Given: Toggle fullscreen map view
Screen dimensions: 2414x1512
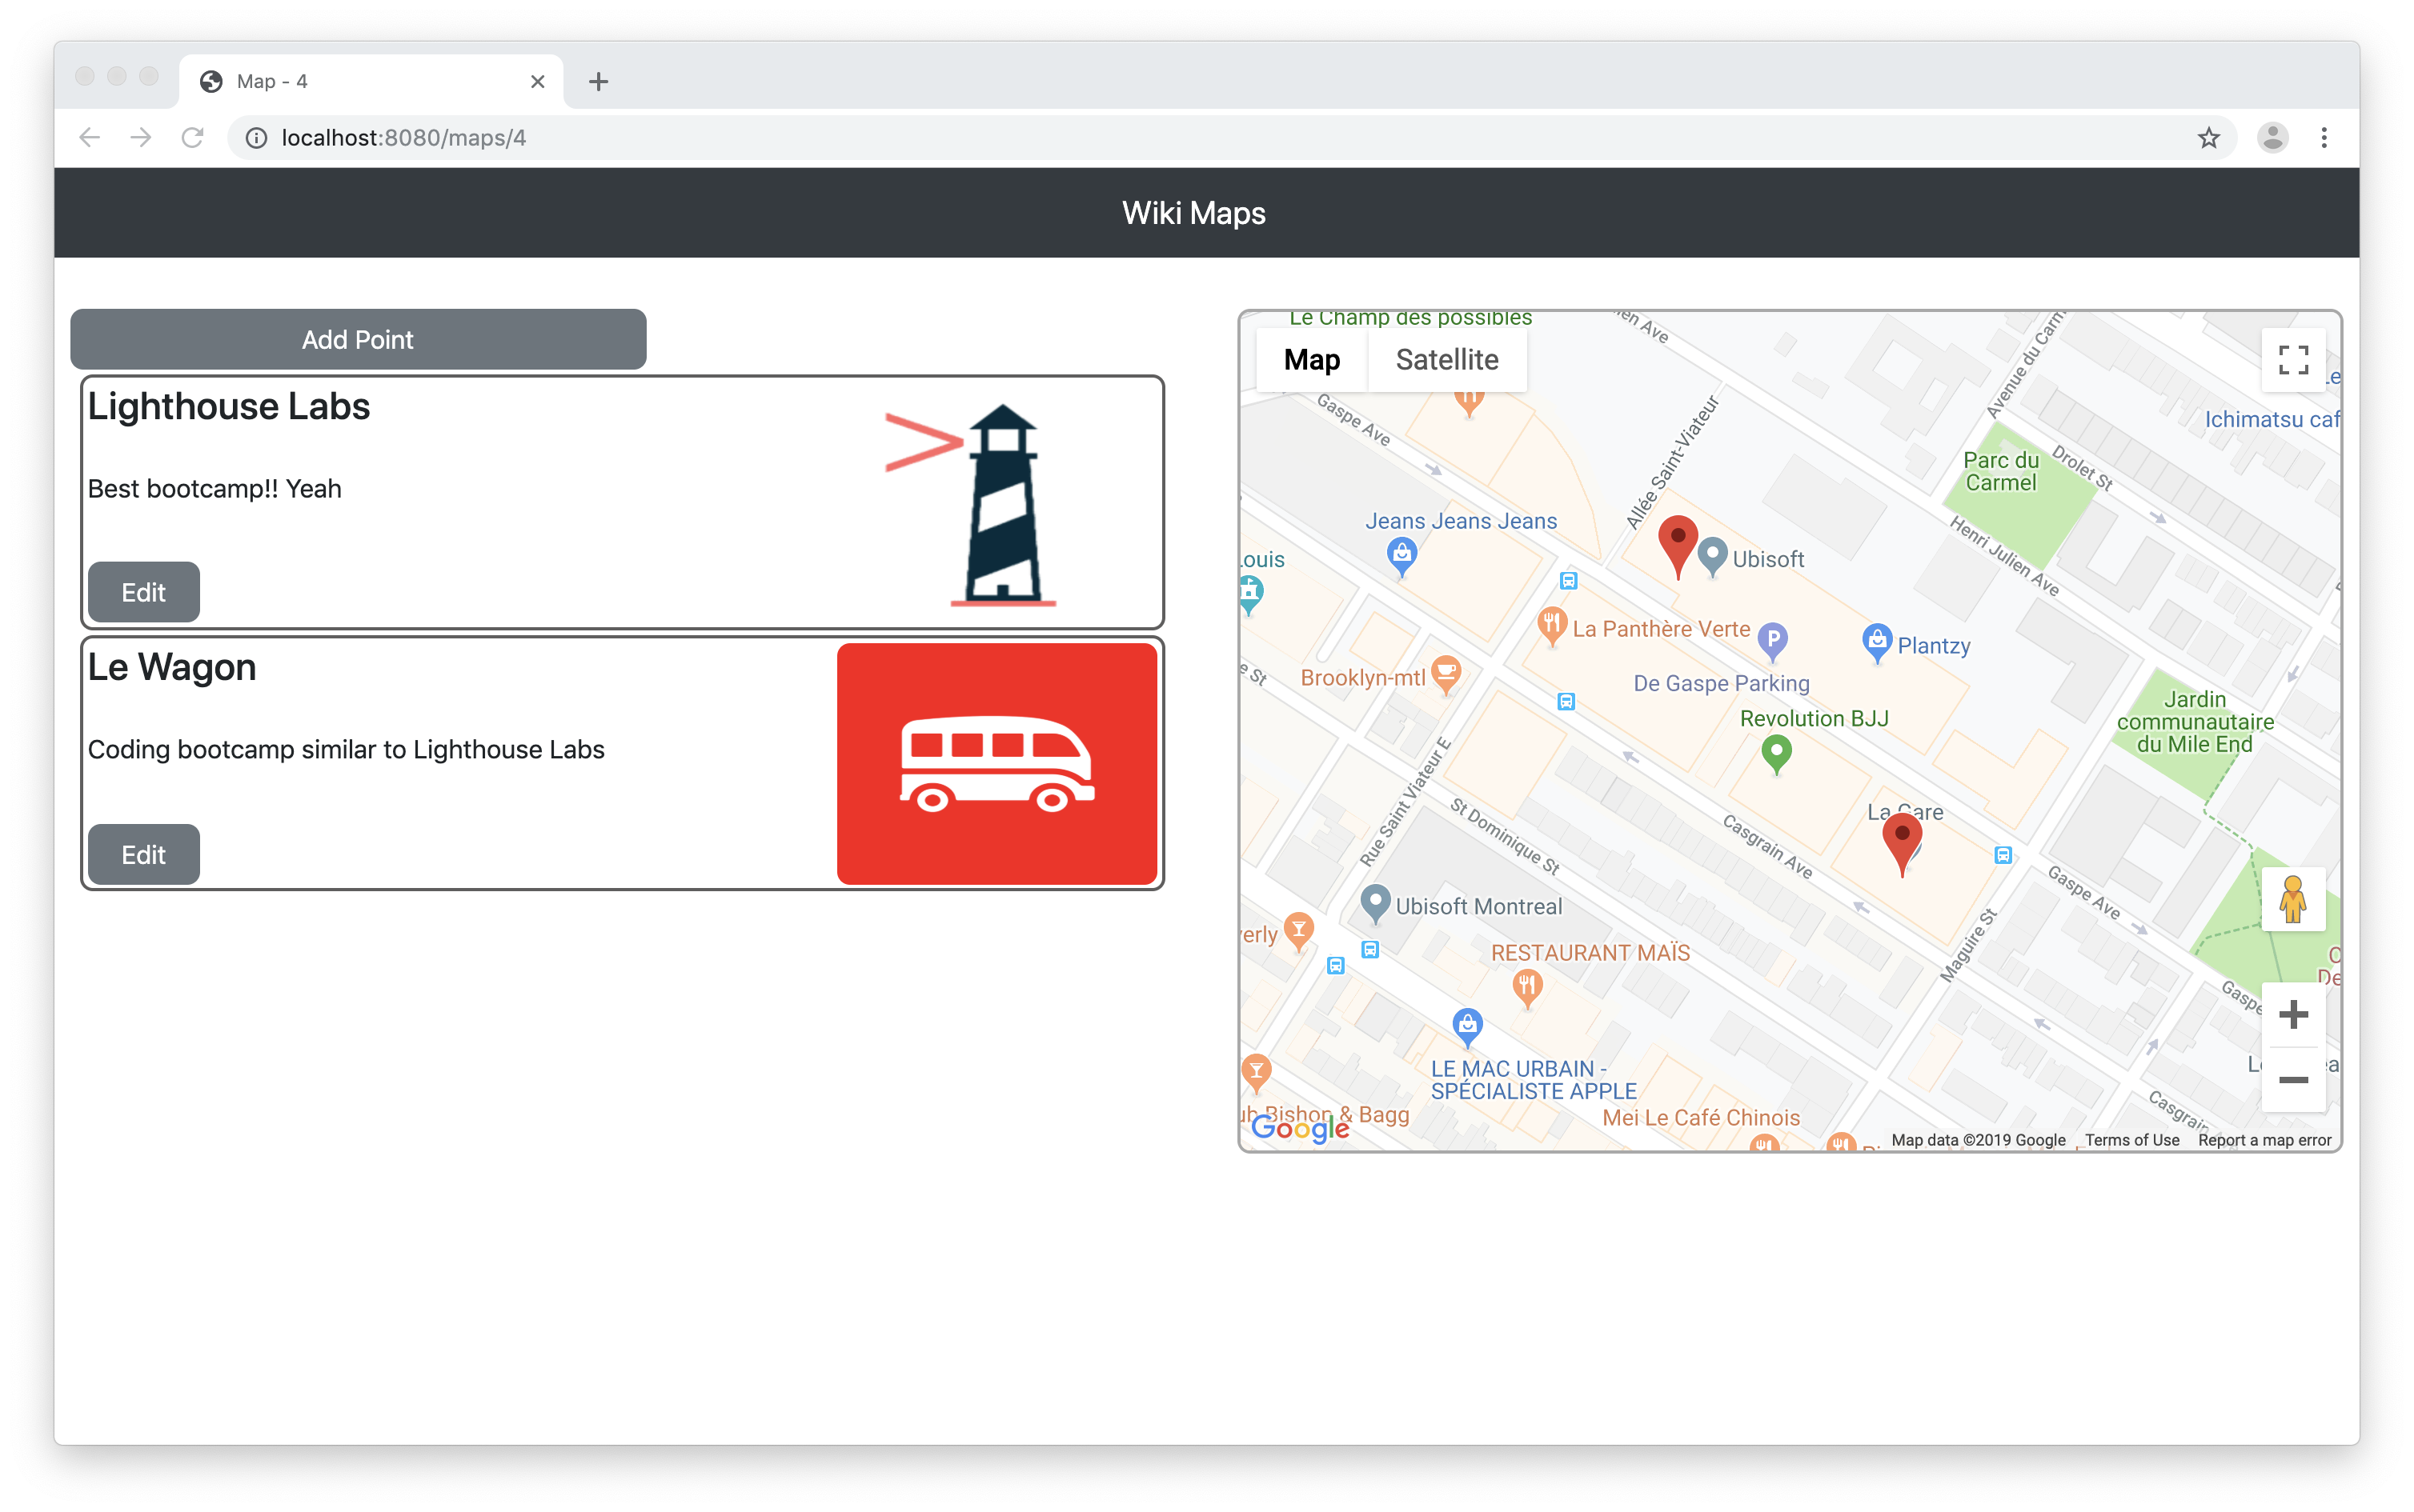Looking at the screenshot, I should [2293, 360].
